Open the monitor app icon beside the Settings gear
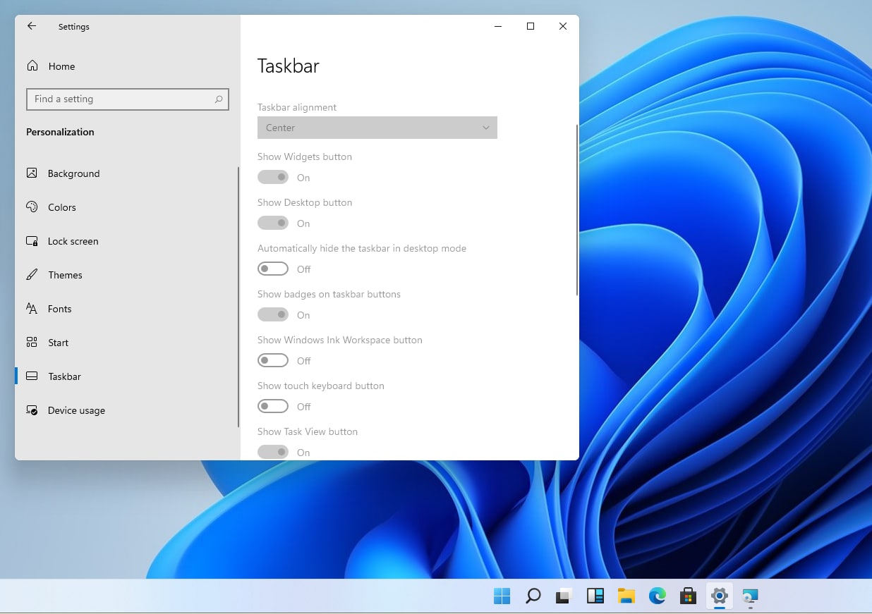This screenshot has height=614, width=872. coord(750,596)
